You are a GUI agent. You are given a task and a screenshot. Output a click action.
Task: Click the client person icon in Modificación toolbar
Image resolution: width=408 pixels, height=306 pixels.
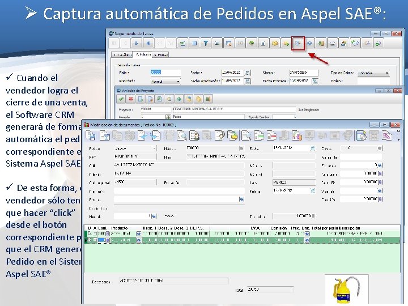coord(194,135)
